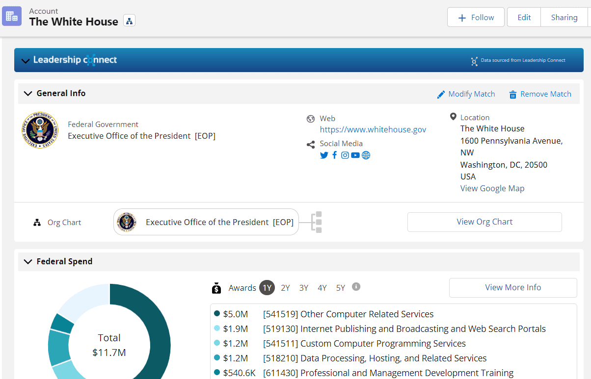Open the Twitter social media icon
The image size is (591, 379).
click(324, 155)
